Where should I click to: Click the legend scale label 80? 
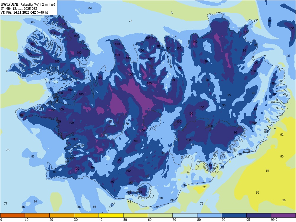coord(199,220)
